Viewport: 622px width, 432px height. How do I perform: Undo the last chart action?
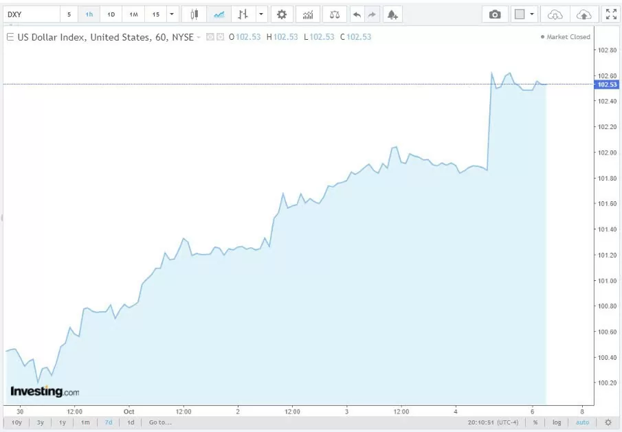coord(356,14)
